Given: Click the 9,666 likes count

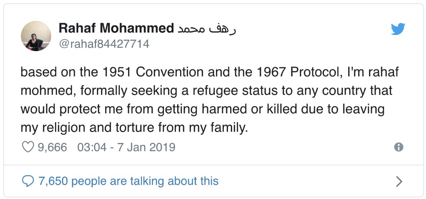Looking at the screenshot, I should [x=52, y=147].
